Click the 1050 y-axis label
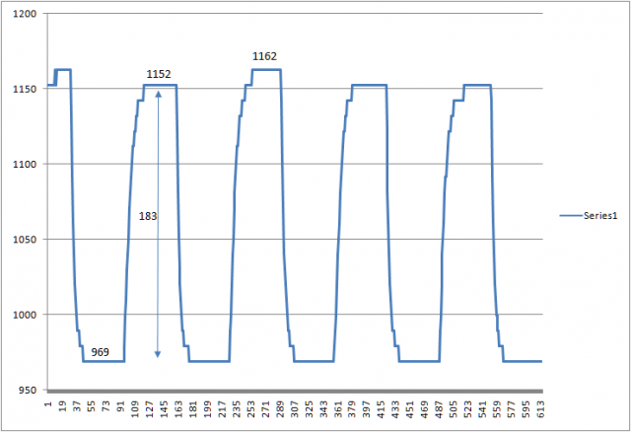Image resolution: width=631 pixels, height=432 pixels. (26, 240)
